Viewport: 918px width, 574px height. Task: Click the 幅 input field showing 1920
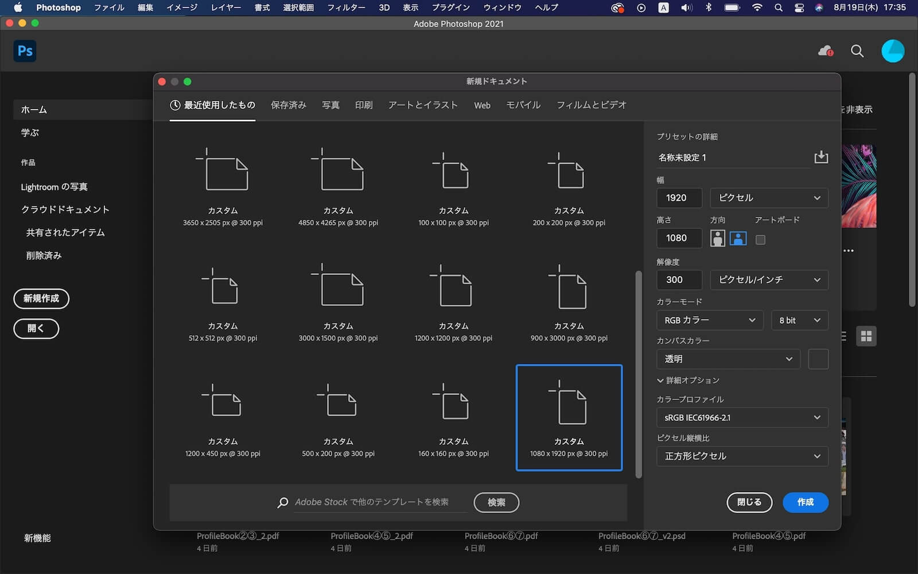pyautogui.click(x=679, y=197)
